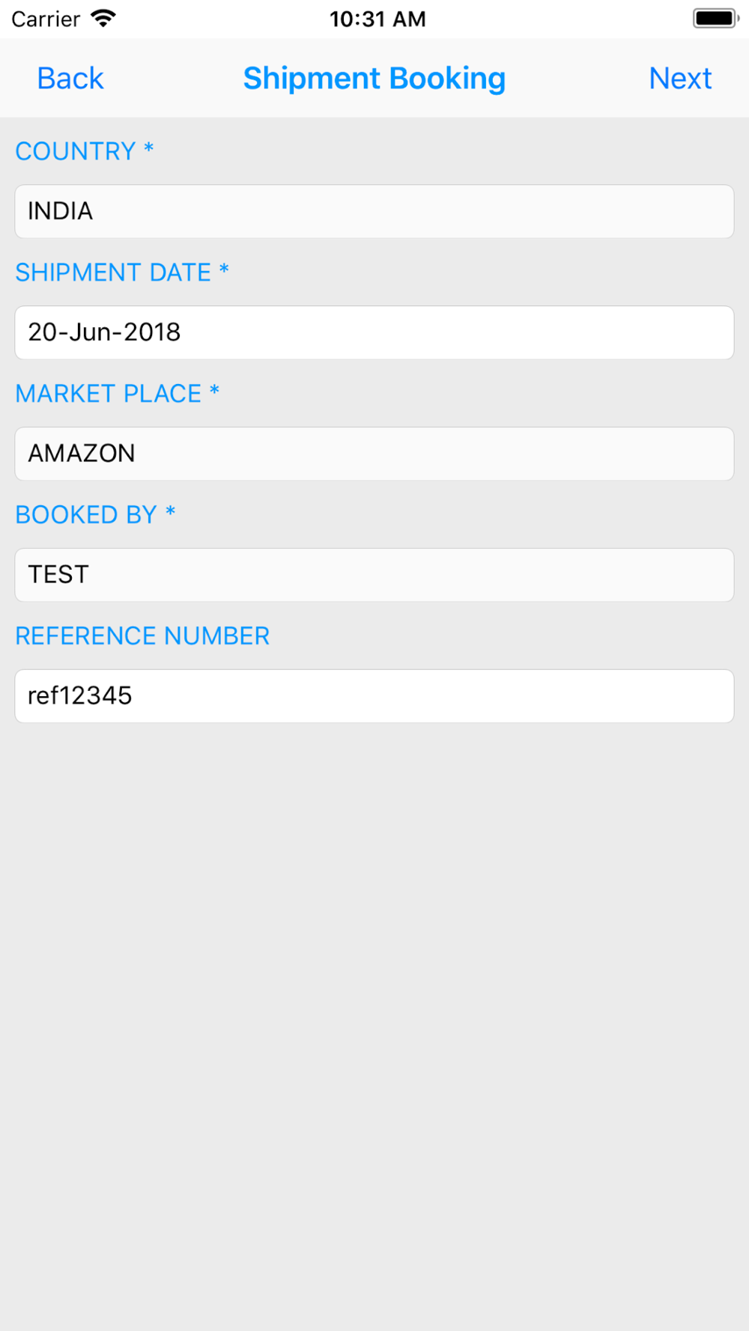Tap the battery status icon
The image size is (749, 1331).
tap(716, 19)
